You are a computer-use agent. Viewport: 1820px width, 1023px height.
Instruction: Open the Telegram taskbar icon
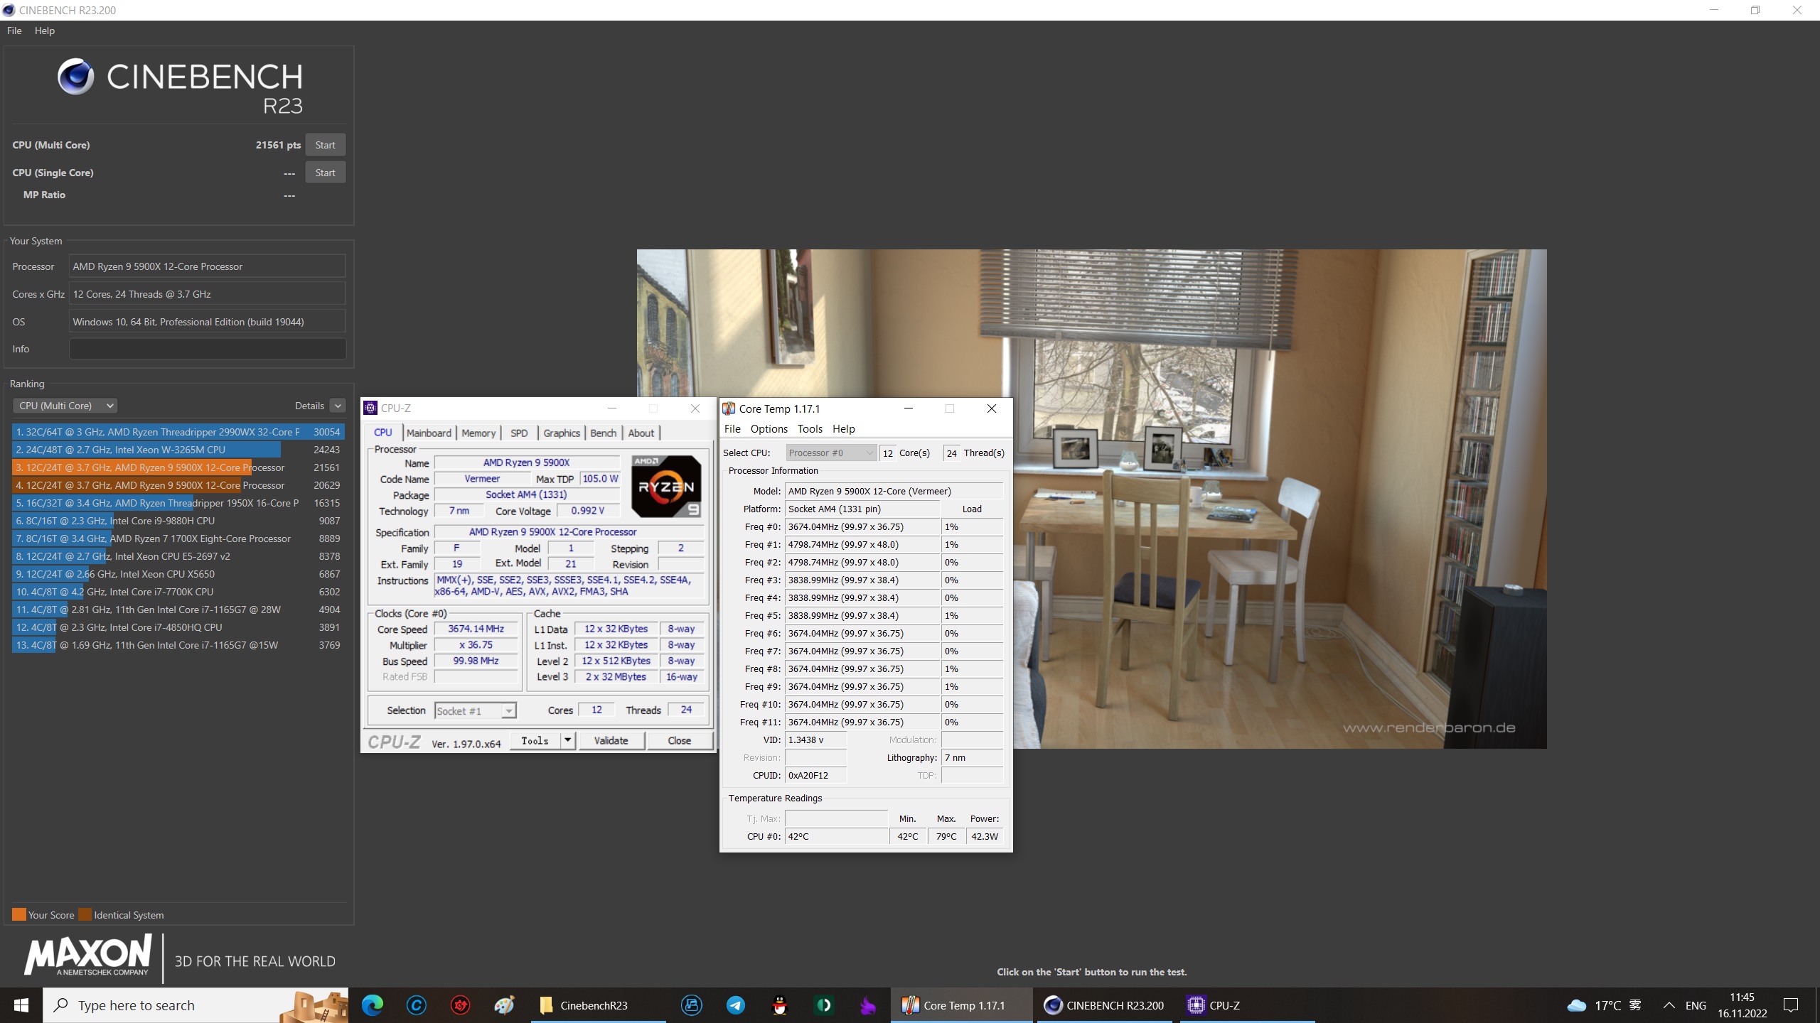tap(736, 1005)
